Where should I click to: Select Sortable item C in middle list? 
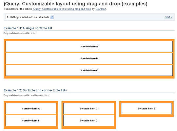[x=88, y=108]
